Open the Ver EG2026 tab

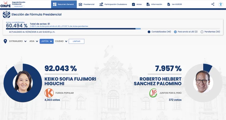coord(174,4)
